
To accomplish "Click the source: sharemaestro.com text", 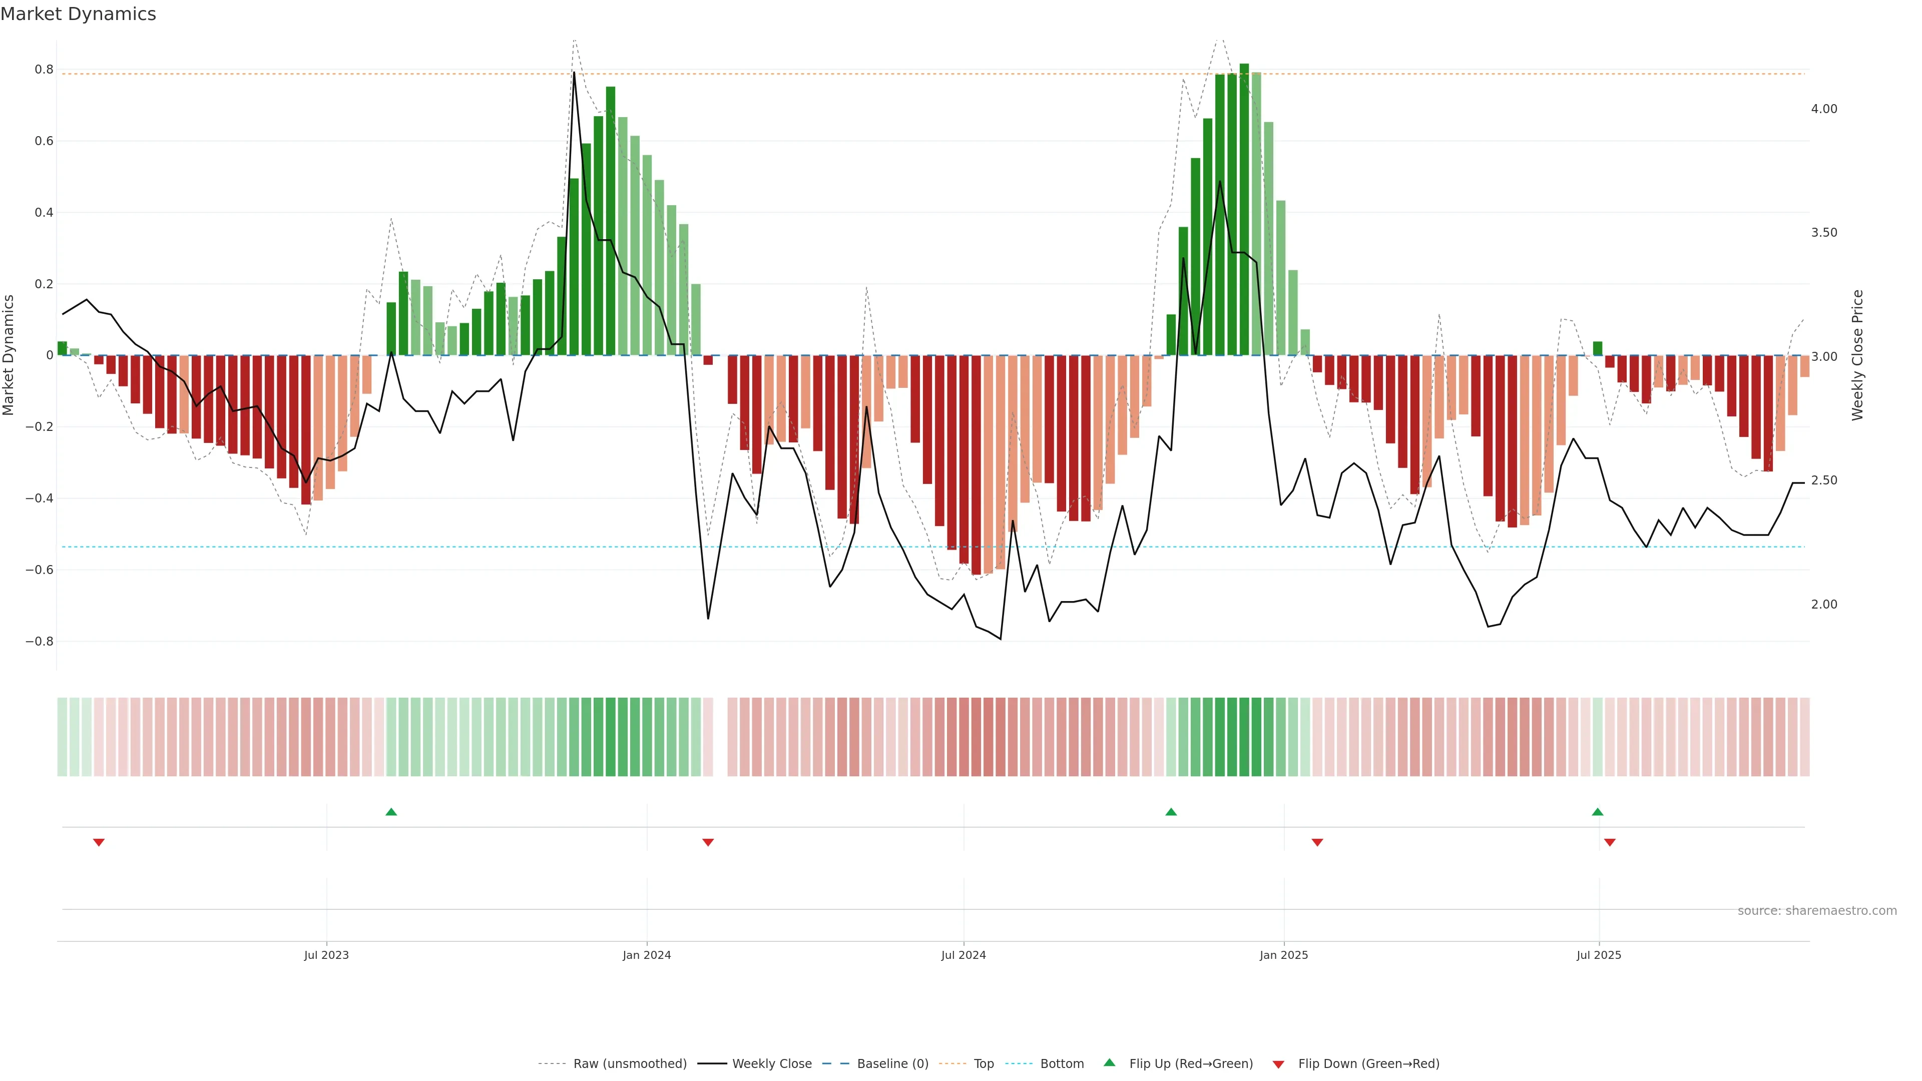I will coord(1817,911).
